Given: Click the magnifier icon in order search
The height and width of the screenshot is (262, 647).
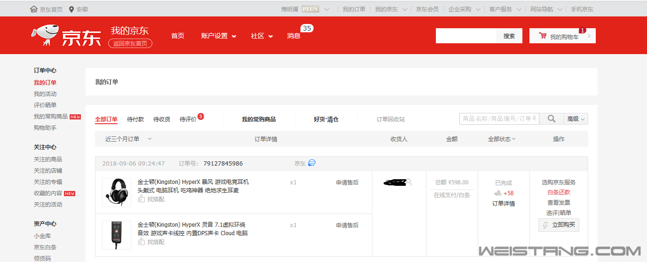Looking at the screenshot, I should point(552,119).
